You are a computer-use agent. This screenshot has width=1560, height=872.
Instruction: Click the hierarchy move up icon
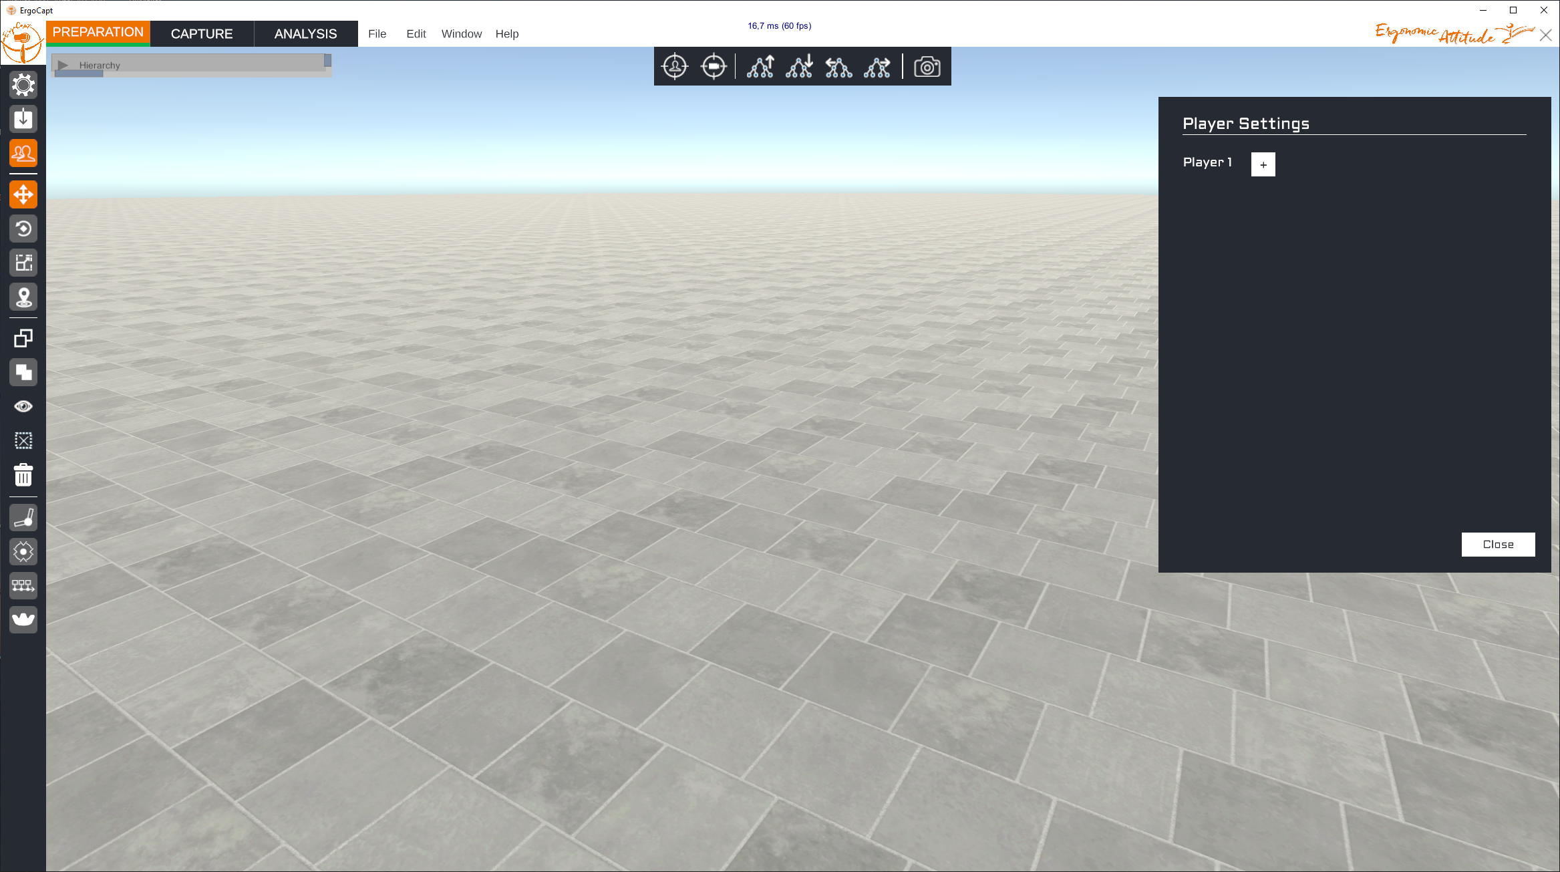click(760, 66)
